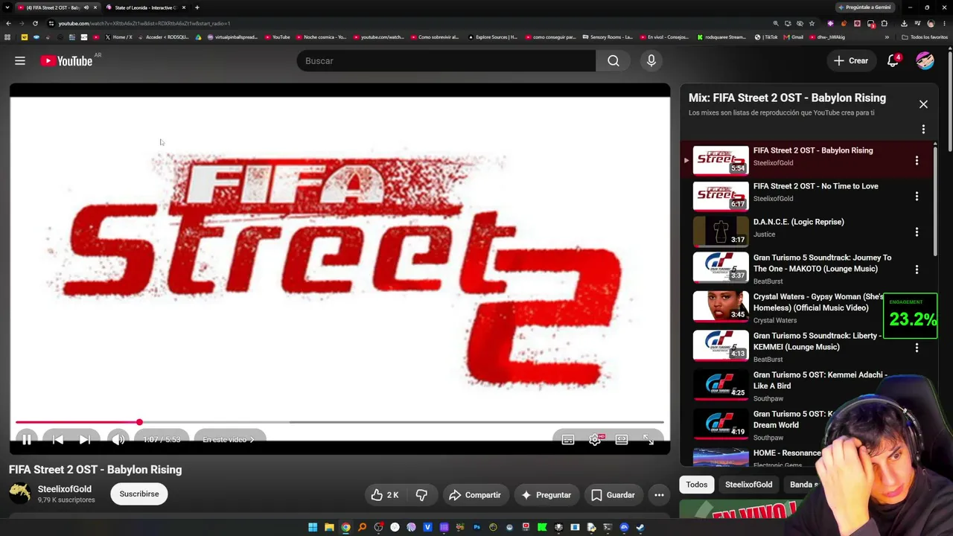The image size is (953, 536).
Task: Play 'Journey To The One - MAKOTO' track
Action: coord(721,268)
